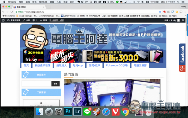Open admin bar search magnifier
The image size is (188, 118).
click(183, 20)
